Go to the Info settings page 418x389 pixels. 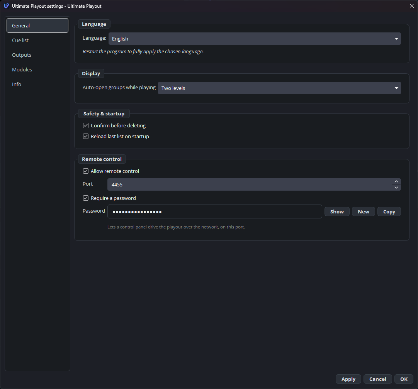click(37, 84)
